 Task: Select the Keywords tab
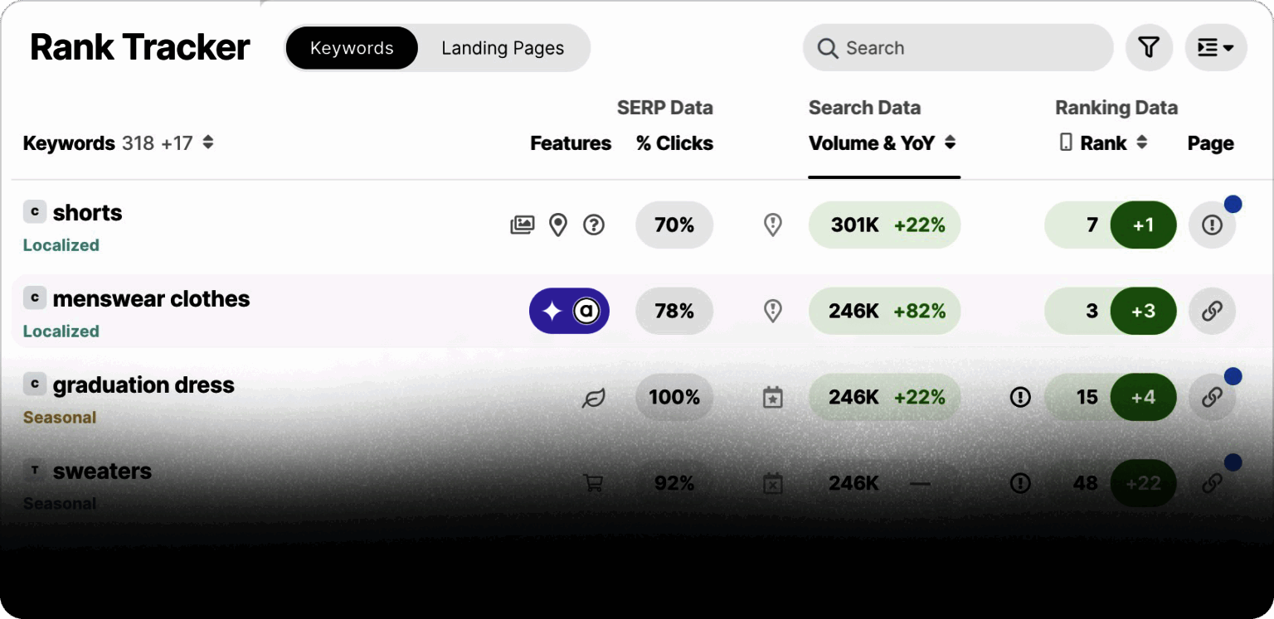(352, 48)
